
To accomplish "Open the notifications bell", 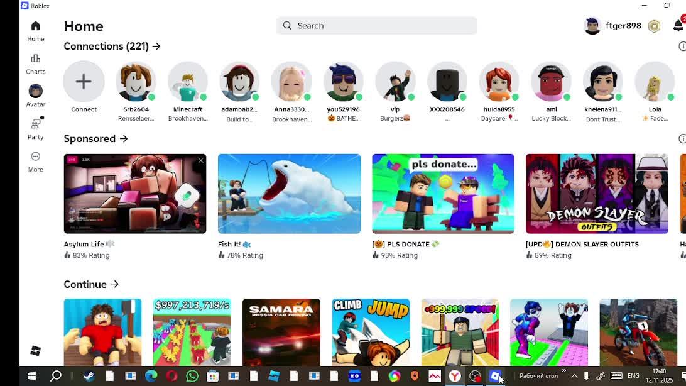I will click(x=678, y=26).
